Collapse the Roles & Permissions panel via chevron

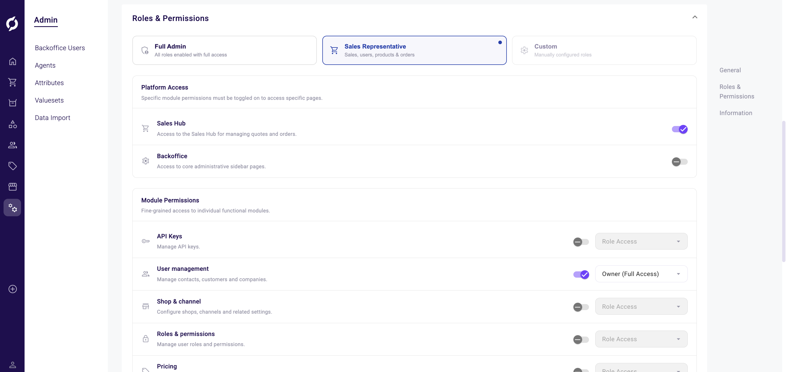click(x=695, y=17)
